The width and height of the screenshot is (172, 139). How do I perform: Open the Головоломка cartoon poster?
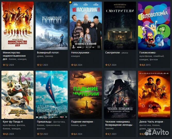point(154,26)
